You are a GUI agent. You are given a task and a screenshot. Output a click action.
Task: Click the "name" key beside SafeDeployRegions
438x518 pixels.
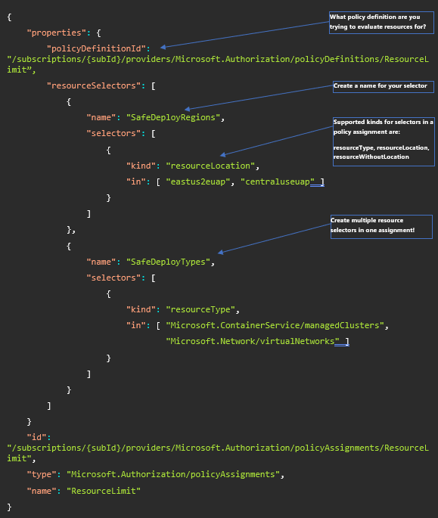coord(101,118)
